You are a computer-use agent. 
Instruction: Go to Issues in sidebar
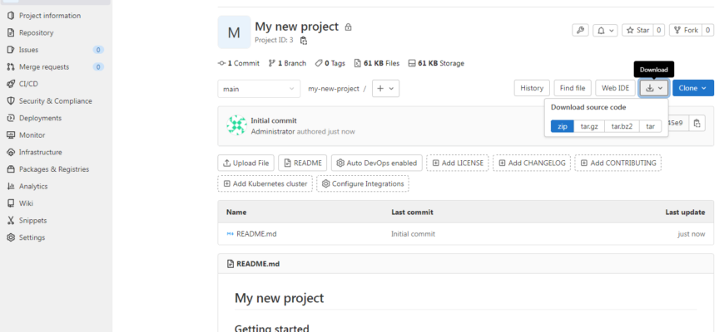click(28, 50)
